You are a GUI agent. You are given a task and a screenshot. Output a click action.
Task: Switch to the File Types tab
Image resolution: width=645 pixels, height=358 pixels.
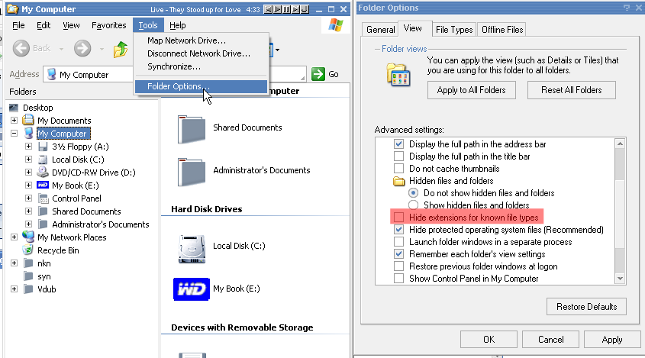coord(453,30)
